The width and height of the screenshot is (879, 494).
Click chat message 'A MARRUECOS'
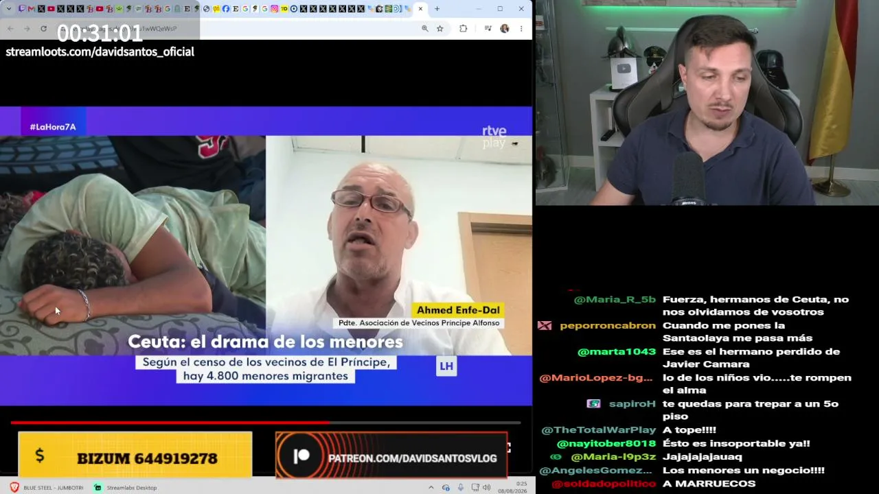[709, 484]
